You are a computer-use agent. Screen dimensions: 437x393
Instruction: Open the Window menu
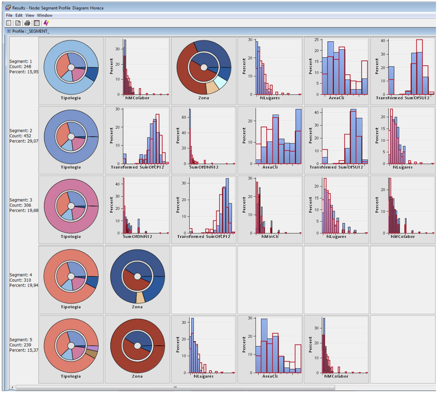pos(45,15)
